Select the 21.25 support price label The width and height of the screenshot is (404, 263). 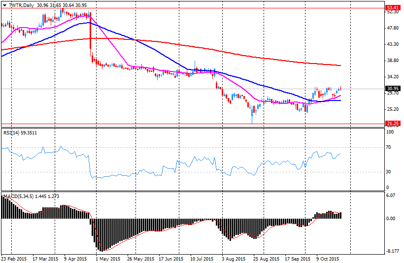[393, 124]
